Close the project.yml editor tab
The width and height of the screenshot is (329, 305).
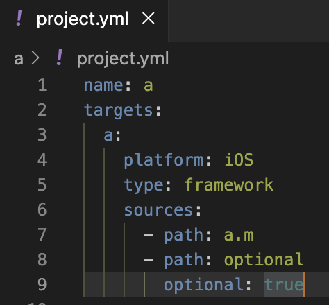coord(149,19)
